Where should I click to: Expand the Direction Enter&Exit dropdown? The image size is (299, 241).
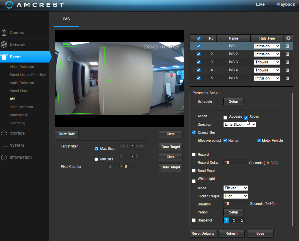[x=240, y=125]
